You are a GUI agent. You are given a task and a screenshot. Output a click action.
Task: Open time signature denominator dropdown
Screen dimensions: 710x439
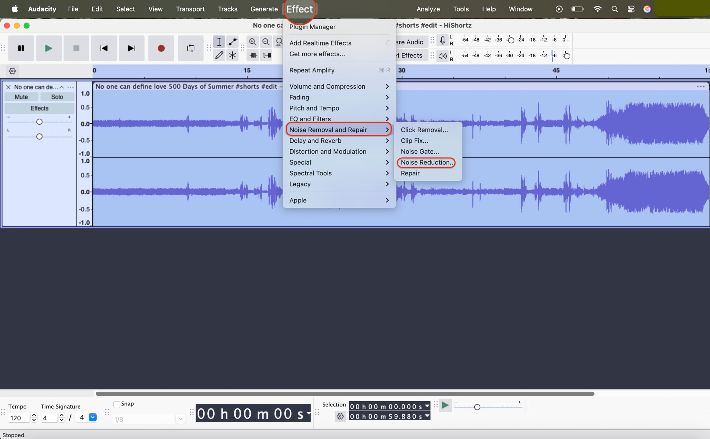(x=93, y=417)
